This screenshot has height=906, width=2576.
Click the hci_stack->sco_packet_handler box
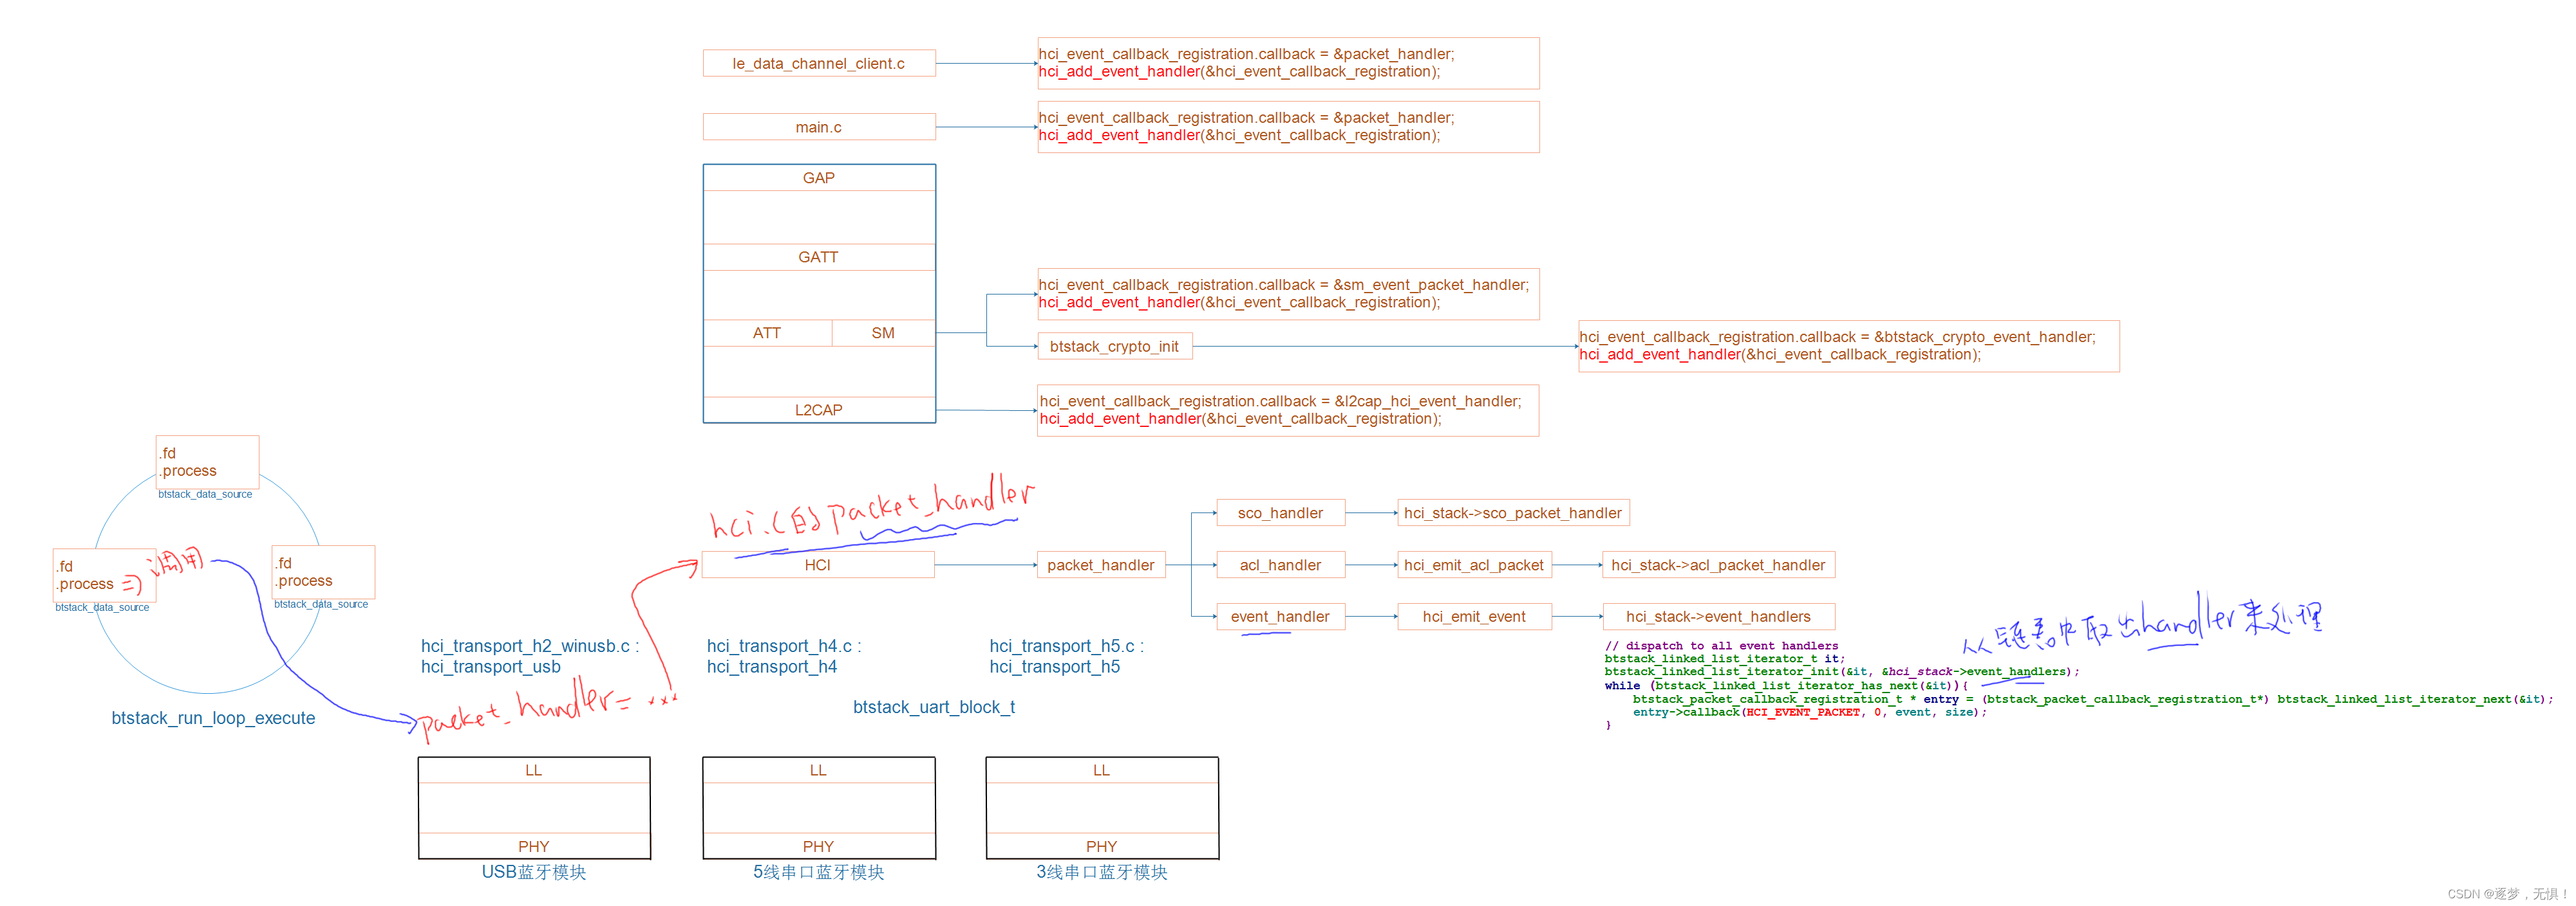pos(1513,512)
